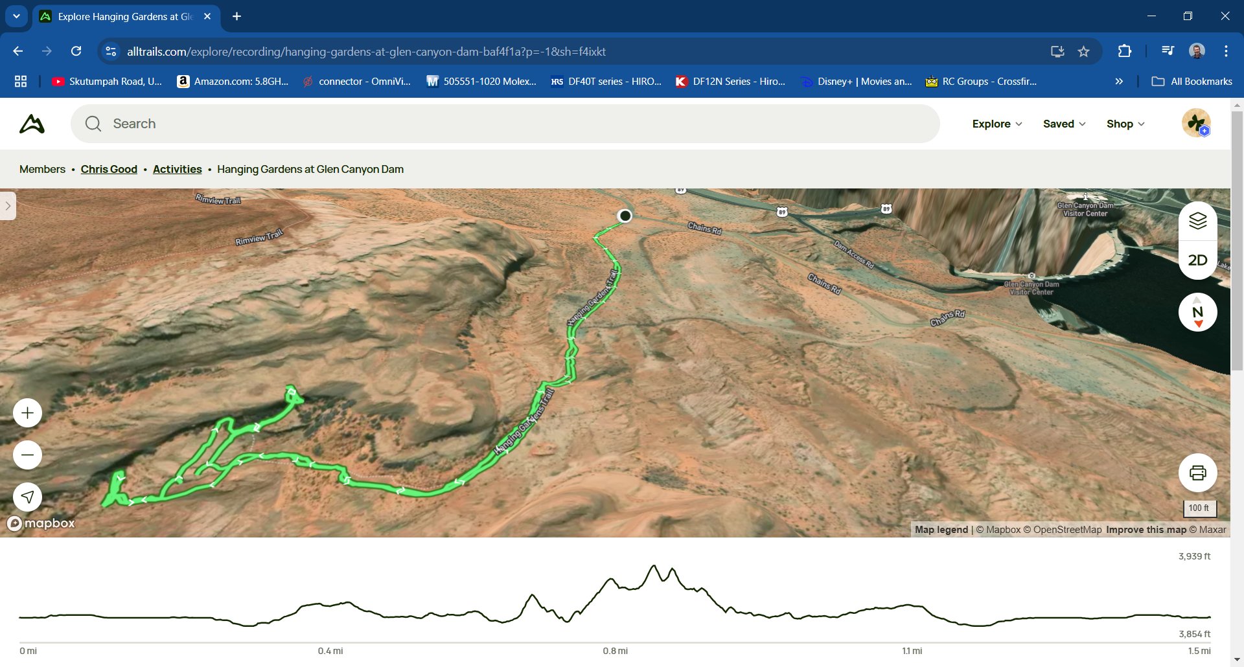Bookmark this page with the star

click(1083, 51)
